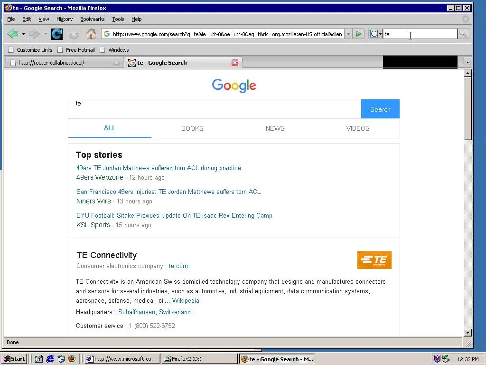Image resolution: width=486 pixels, height=365 pixels.
Task: Open Back history dropdown arrow
Action: pyautogui.click(x=23, y=34)
